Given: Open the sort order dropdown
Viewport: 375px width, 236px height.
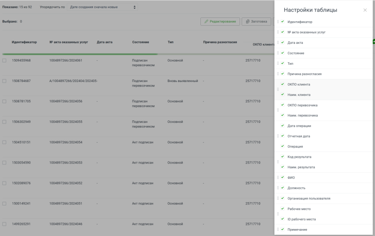Looking at the screenshot, I should [x=102, y=7].
